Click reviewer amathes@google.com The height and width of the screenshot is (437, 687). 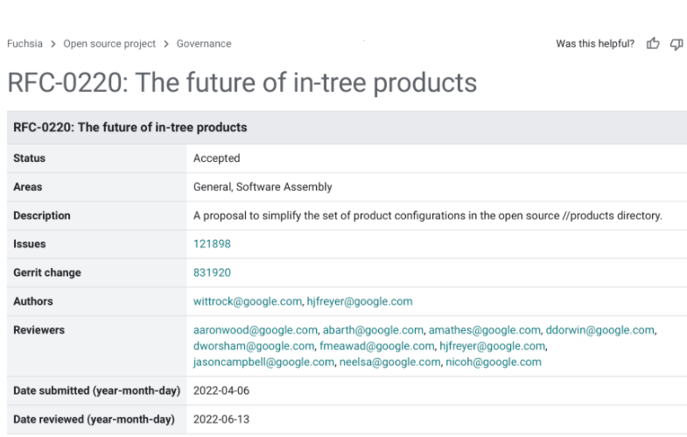[x=485, y=330]
